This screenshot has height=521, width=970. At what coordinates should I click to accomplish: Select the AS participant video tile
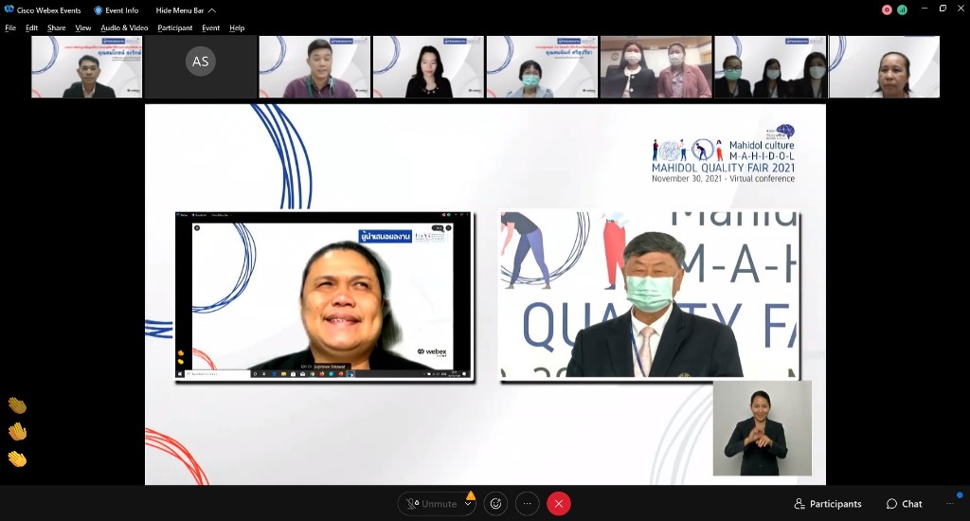(x=201, y=66)
